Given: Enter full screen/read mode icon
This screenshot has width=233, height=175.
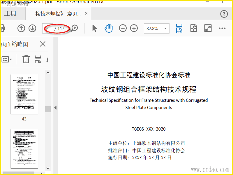Looking at the screenshot, I should pyautogui.click(x=208, y=28).
